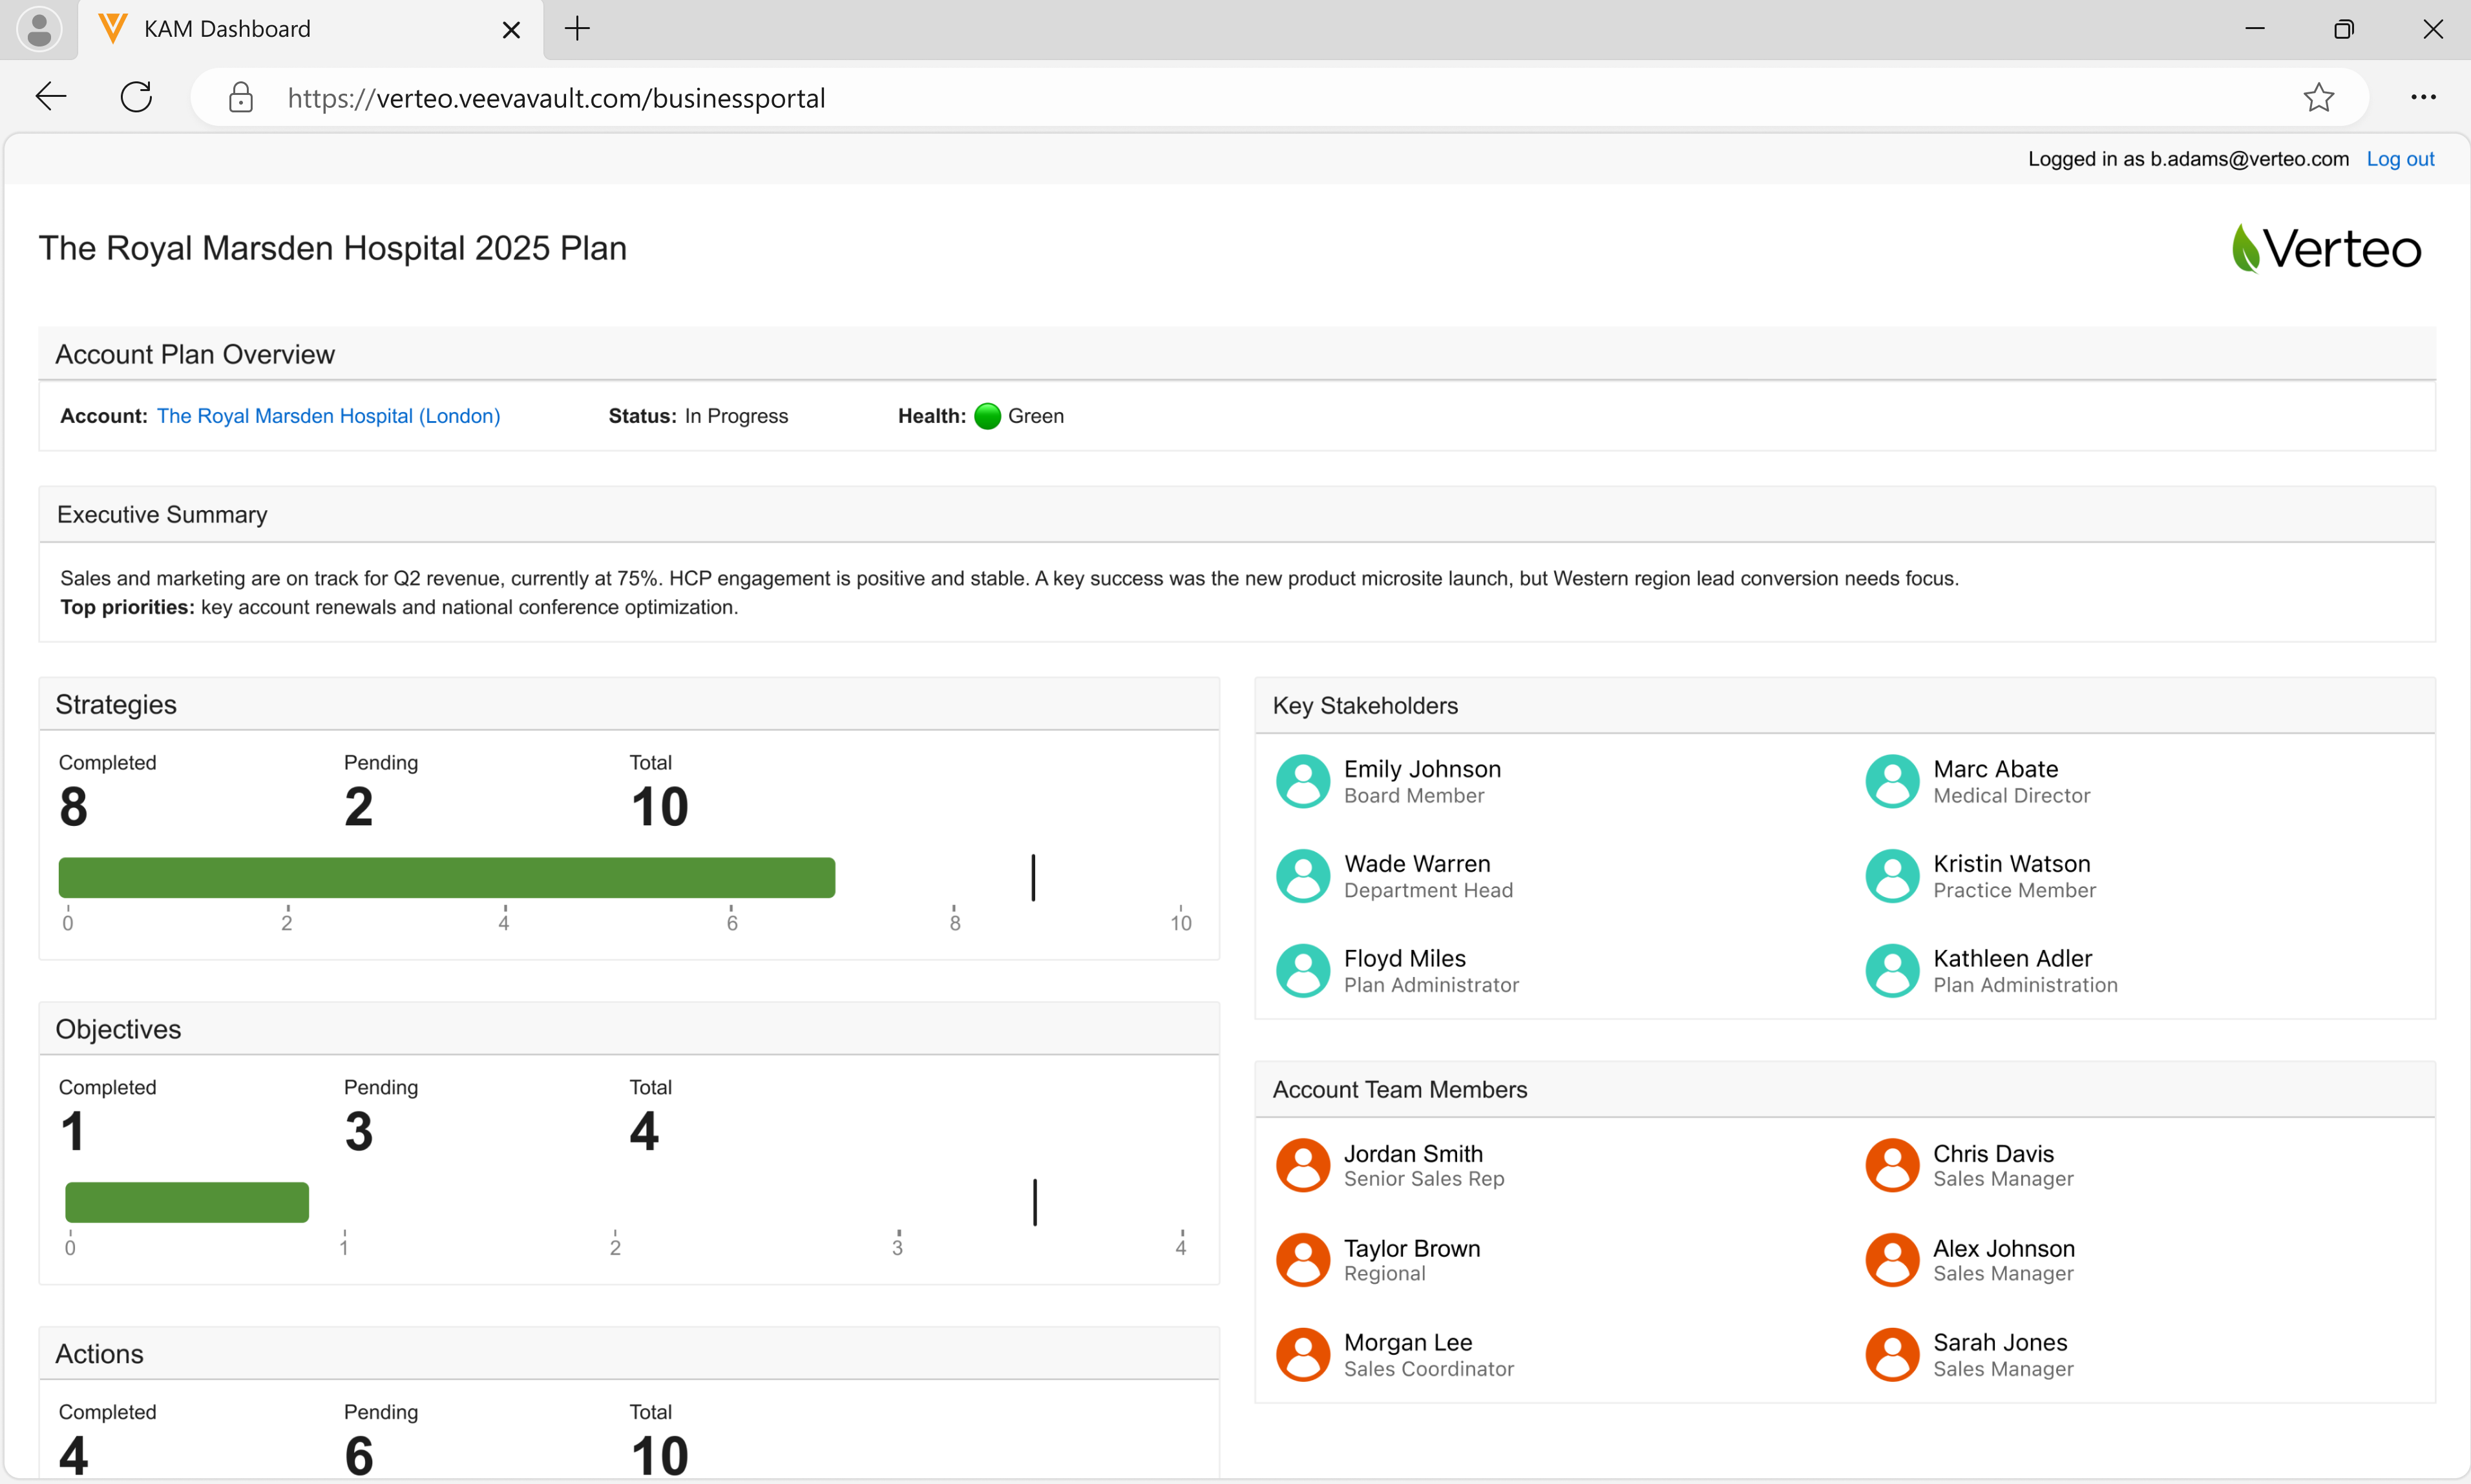Click the green Health status indicator
2471x1484 pixels.
click(x=987, y=416)
